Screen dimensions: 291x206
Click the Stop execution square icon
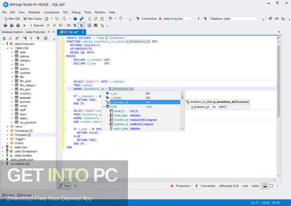pos(54,25)
